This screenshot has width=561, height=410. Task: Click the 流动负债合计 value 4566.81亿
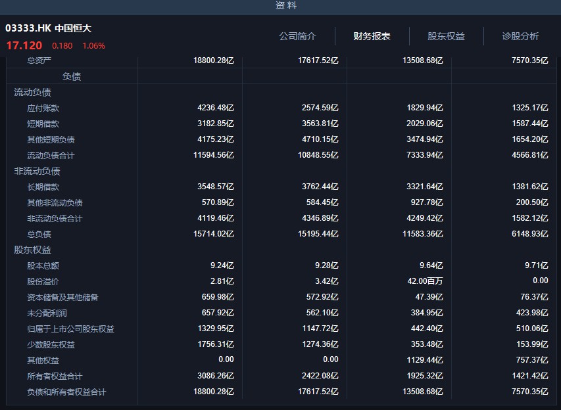tap(530, 155)
